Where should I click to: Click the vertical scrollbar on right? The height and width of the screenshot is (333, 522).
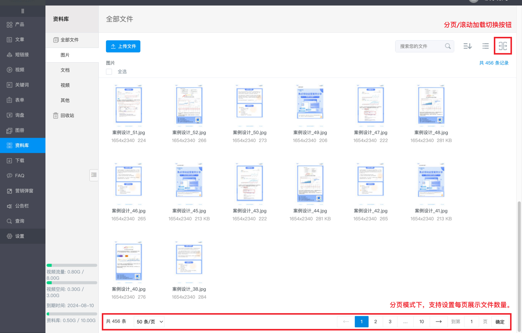click(519, 264)
